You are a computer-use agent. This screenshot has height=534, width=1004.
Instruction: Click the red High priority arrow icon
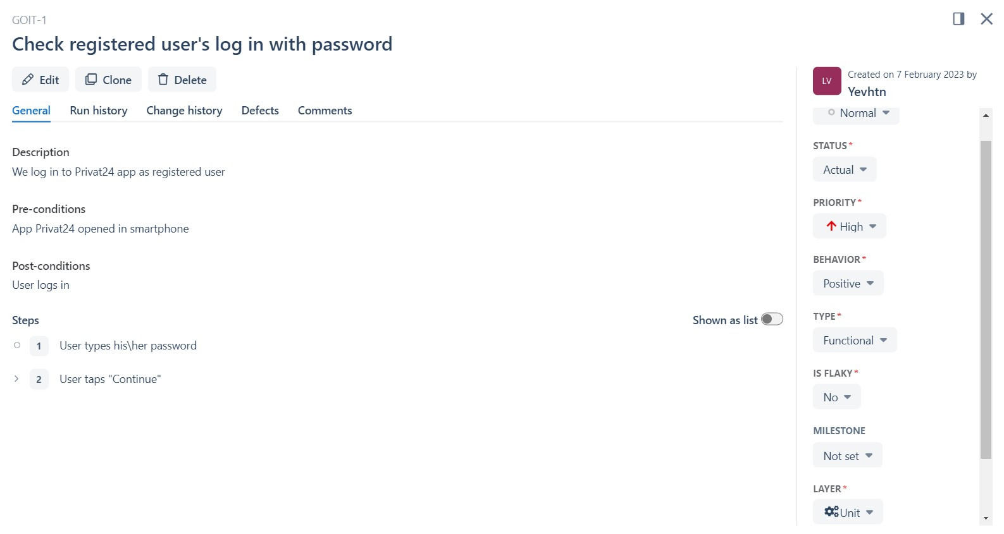(831, 226)
